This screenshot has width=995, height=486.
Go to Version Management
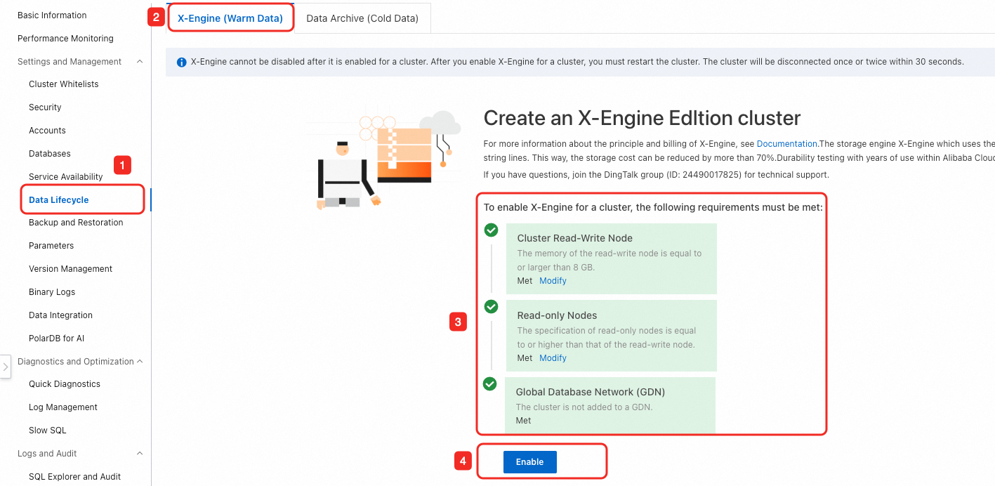[x=71, y=269]
